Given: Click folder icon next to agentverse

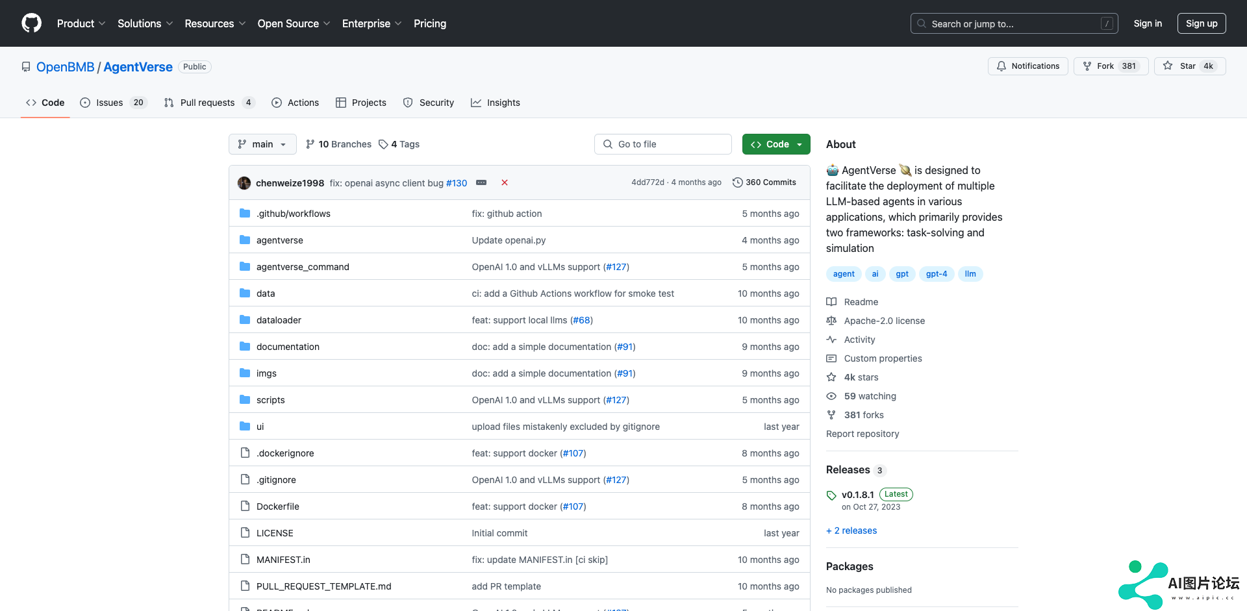Looking at the screenshot, I should point(245,240).
